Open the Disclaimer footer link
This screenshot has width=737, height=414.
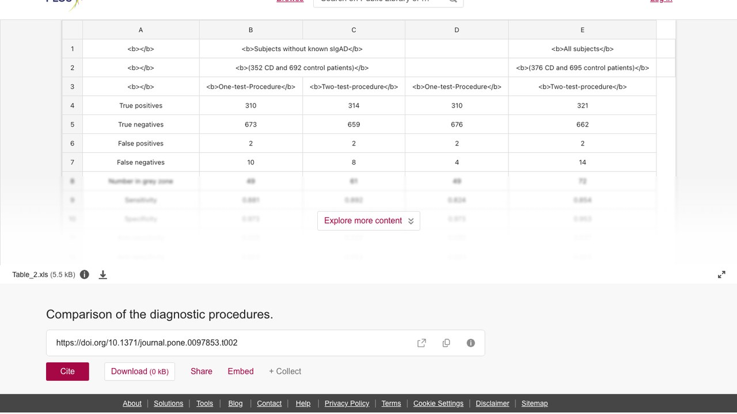click(492, 403)
